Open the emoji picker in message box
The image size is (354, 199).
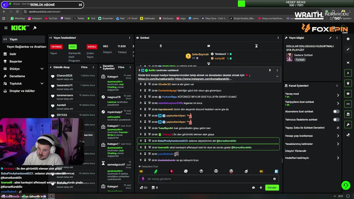point(274,179)
